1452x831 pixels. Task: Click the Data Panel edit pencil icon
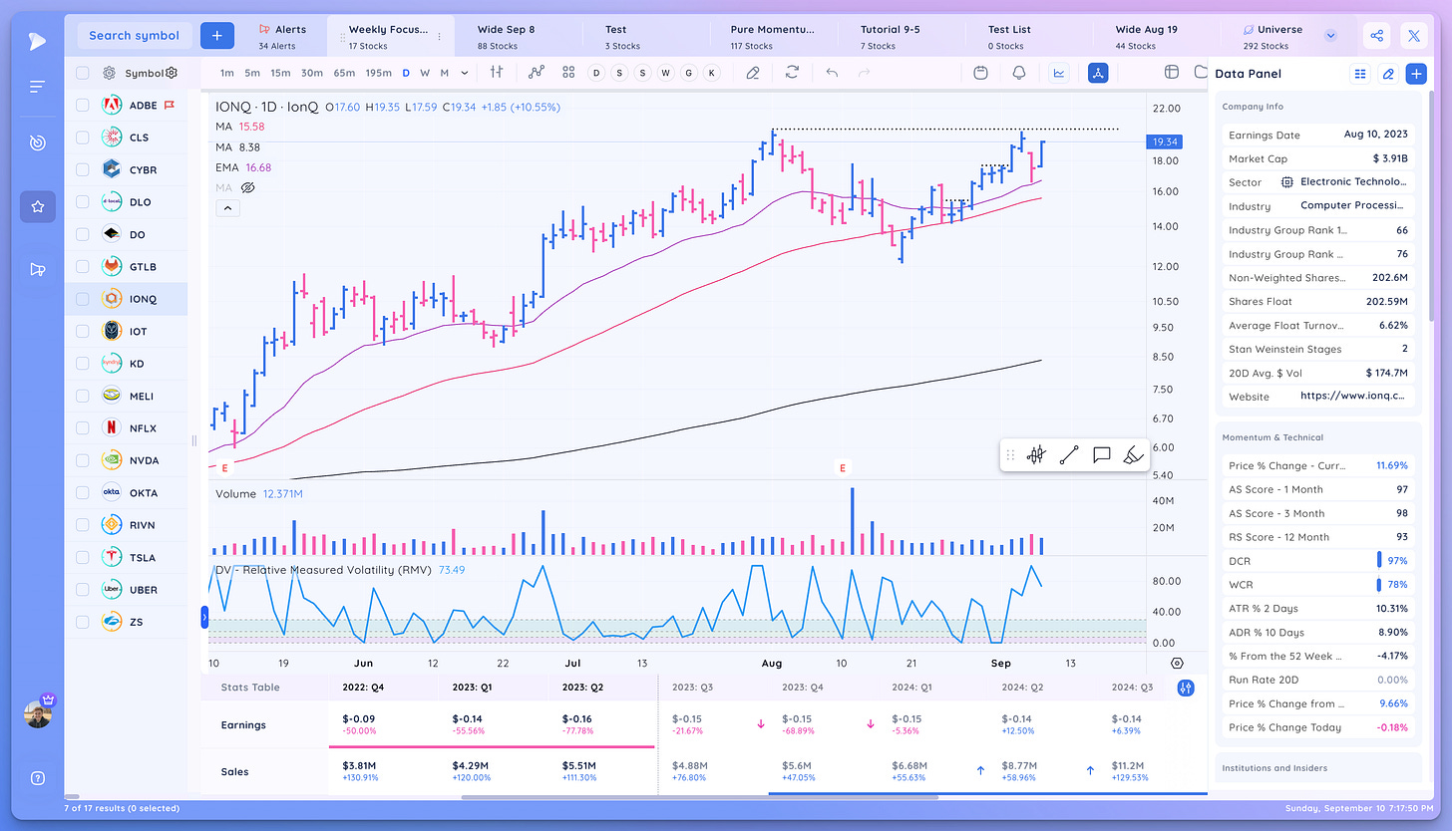[1388, 74]
